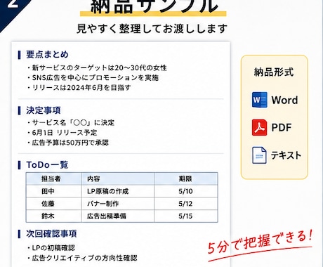The width and height of the screenshot is (323, 267).
Task: Click the '次回確認事項' section heading
Action: (x=51, y=234)
